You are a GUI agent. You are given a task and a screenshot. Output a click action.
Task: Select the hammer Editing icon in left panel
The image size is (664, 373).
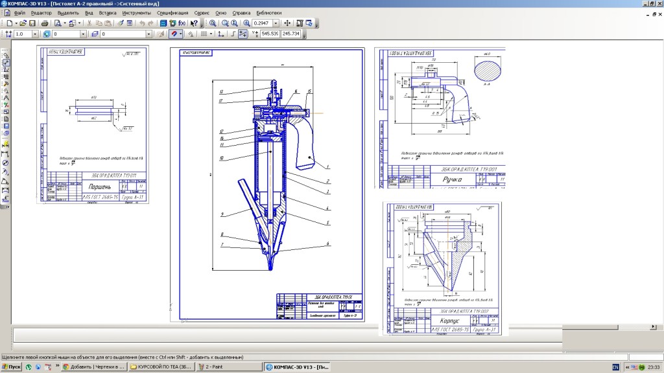(6, 84)
